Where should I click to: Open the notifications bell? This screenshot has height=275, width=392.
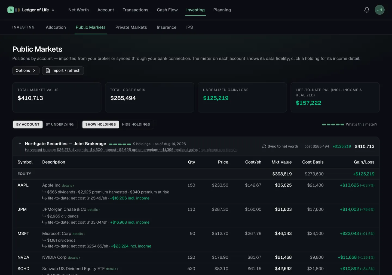click(367, 10)
